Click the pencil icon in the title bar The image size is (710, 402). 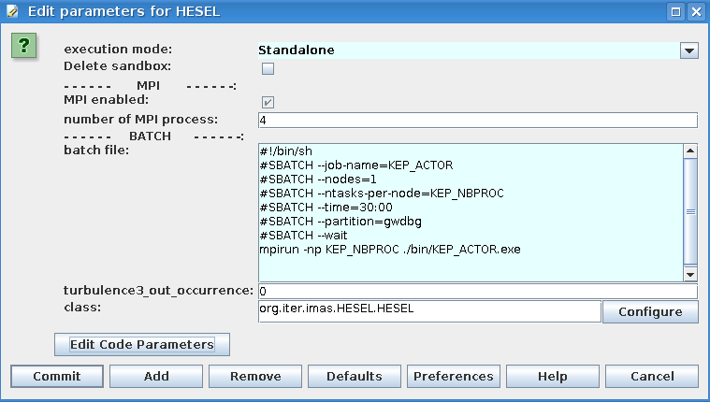coord(12,11)
